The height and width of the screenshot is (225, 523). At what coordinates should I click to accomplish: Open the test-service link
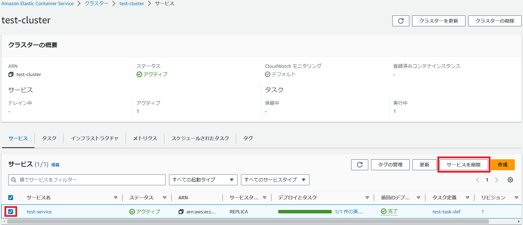(39, 212)
